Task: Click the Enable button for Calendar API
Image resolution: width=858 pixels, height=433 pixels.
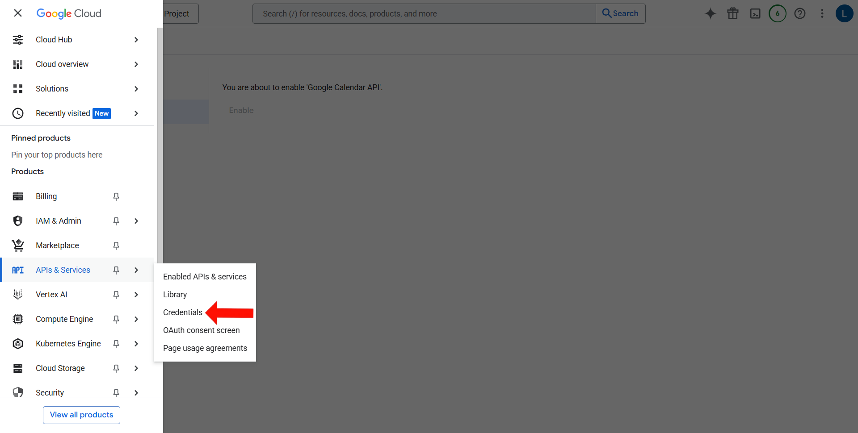Action: (241, 110)
